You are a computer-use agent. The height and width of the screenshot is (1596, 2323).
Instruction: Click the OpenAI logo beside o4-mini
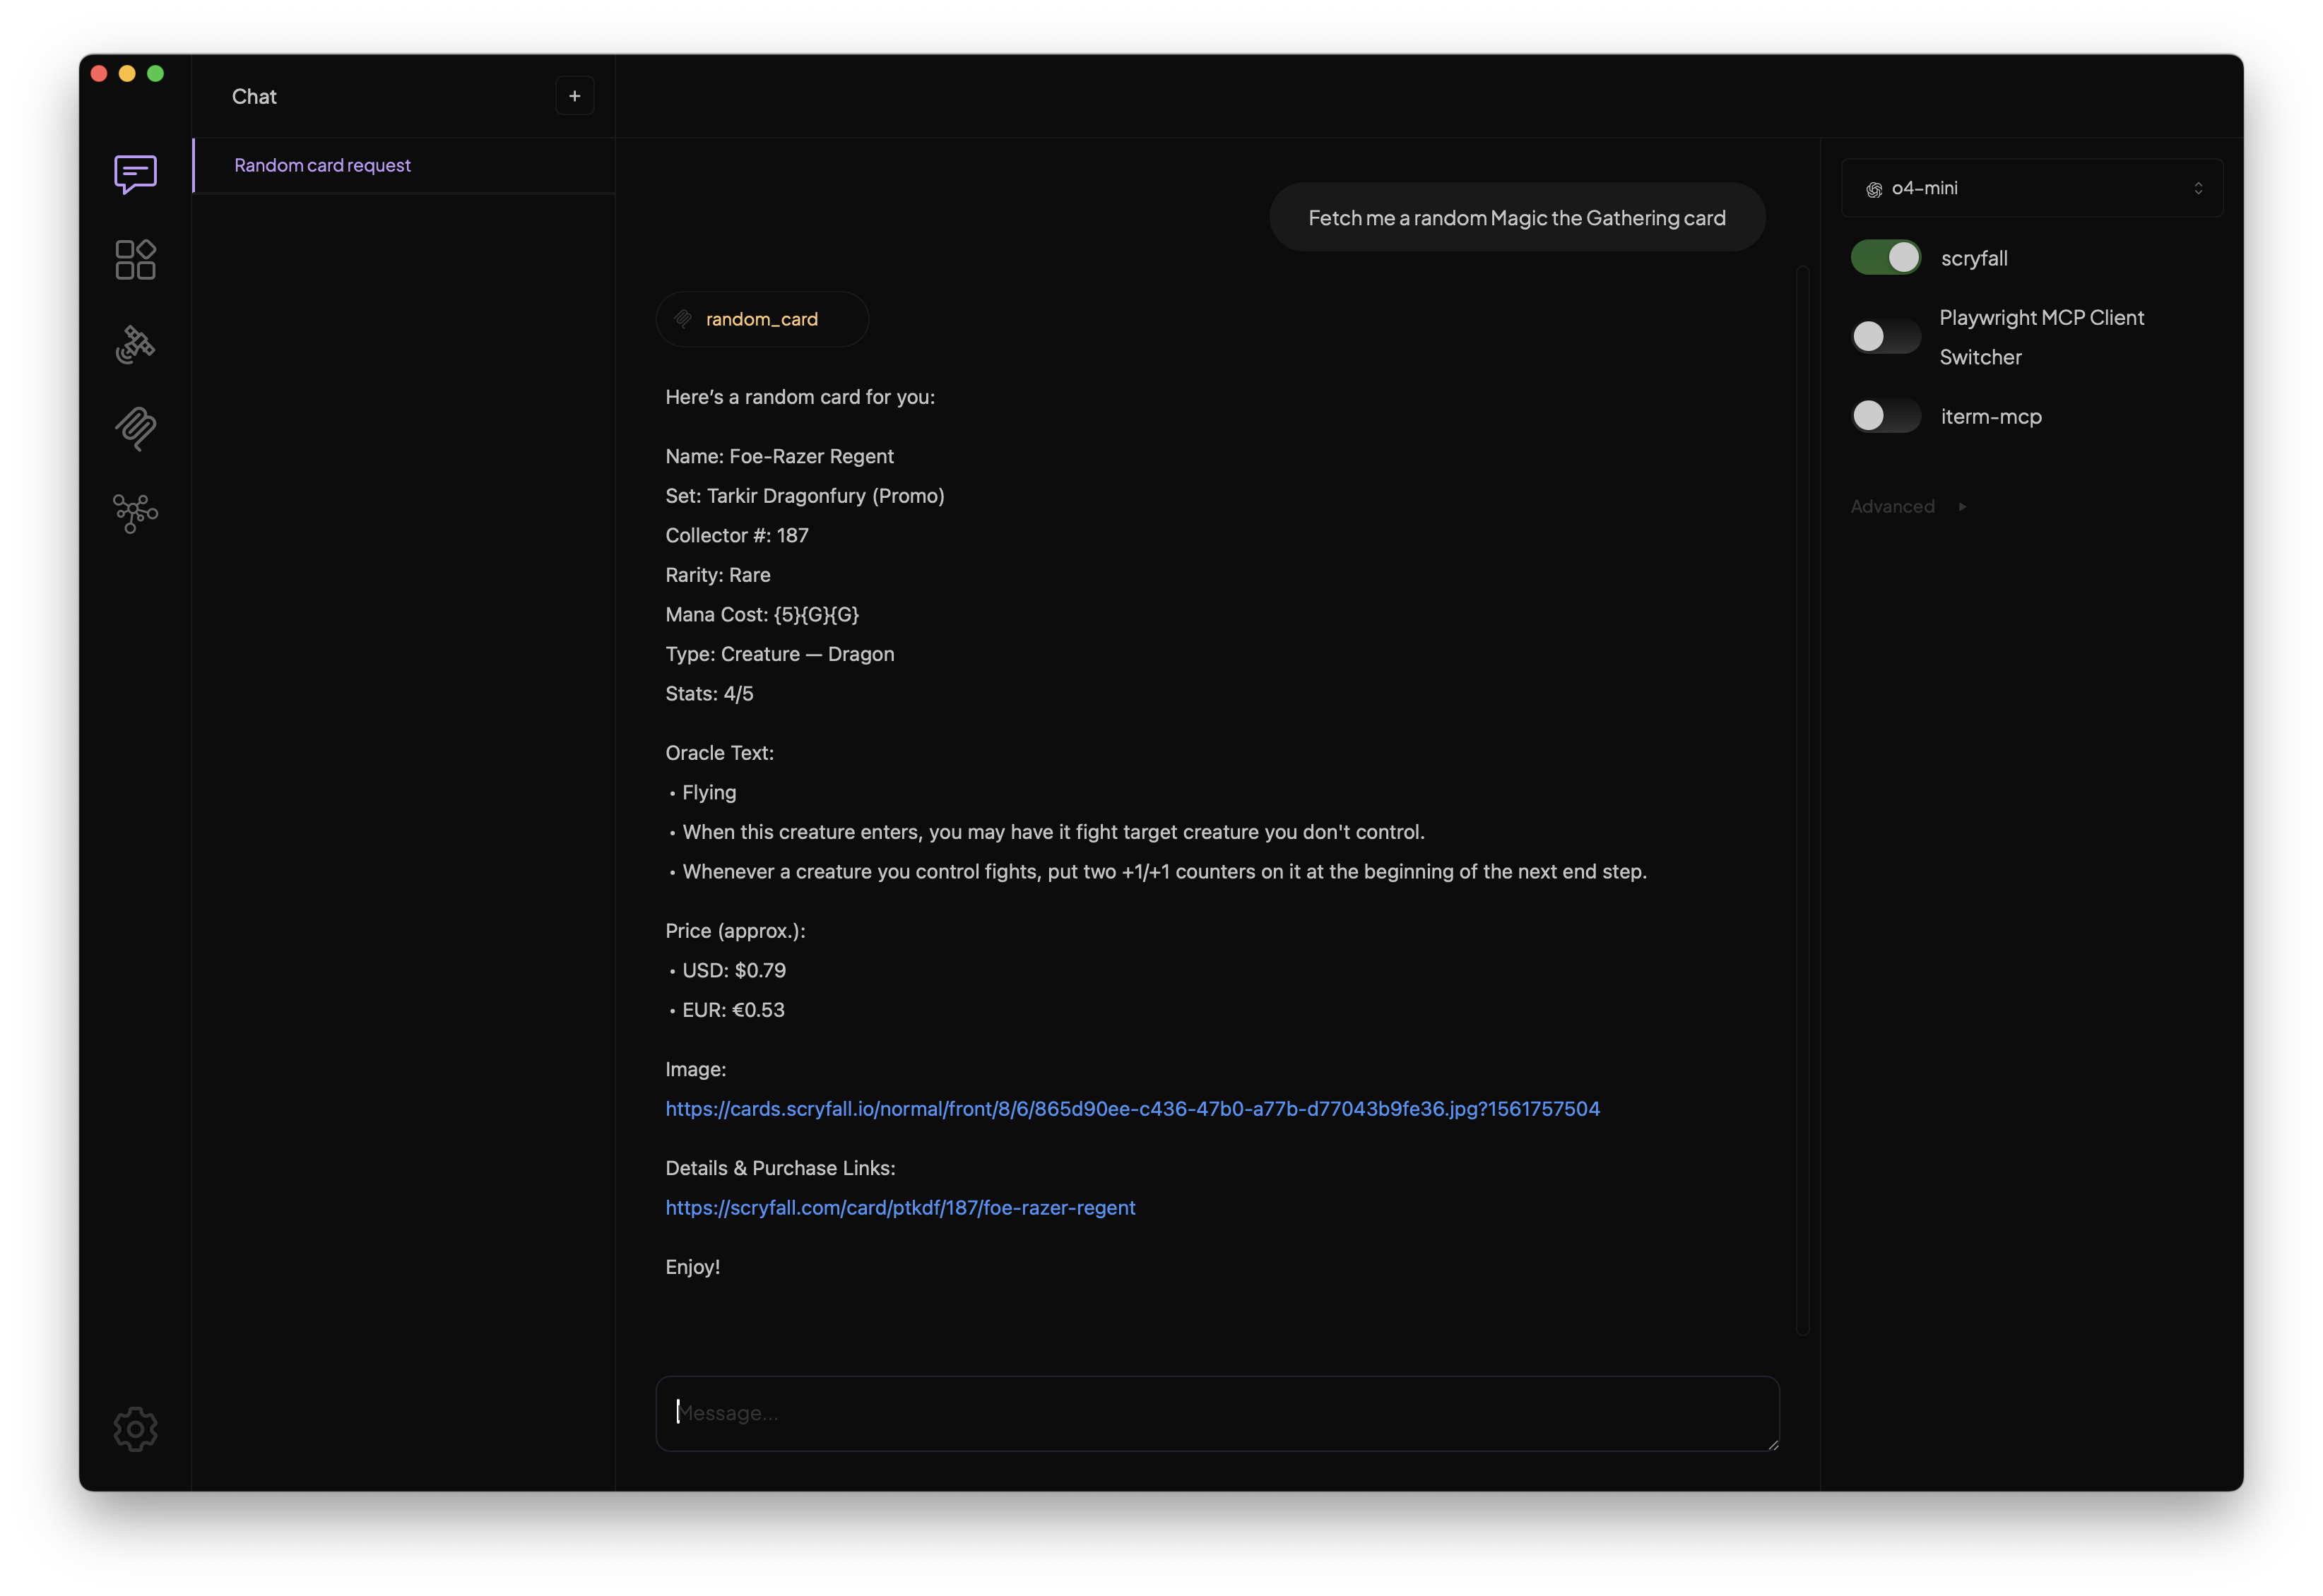pos(1872,188)
